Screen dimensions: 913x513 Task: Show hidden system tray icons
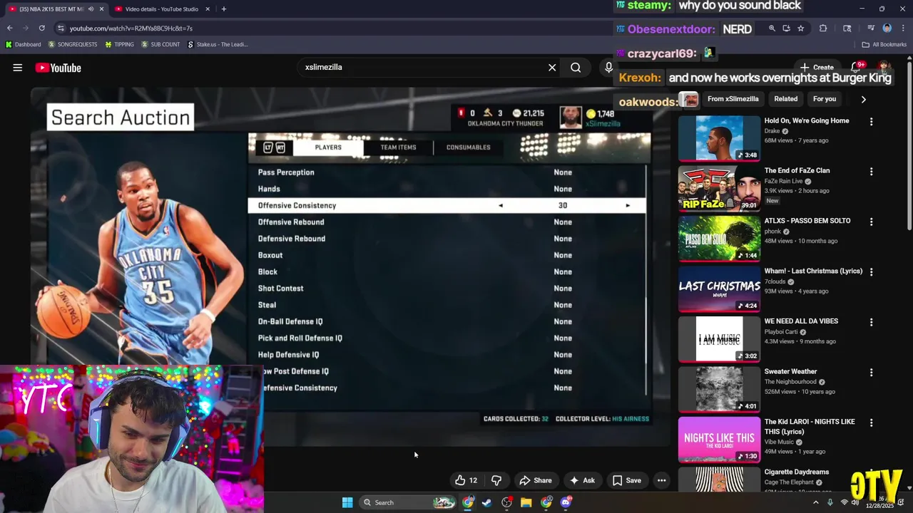[x=815, y=502]
